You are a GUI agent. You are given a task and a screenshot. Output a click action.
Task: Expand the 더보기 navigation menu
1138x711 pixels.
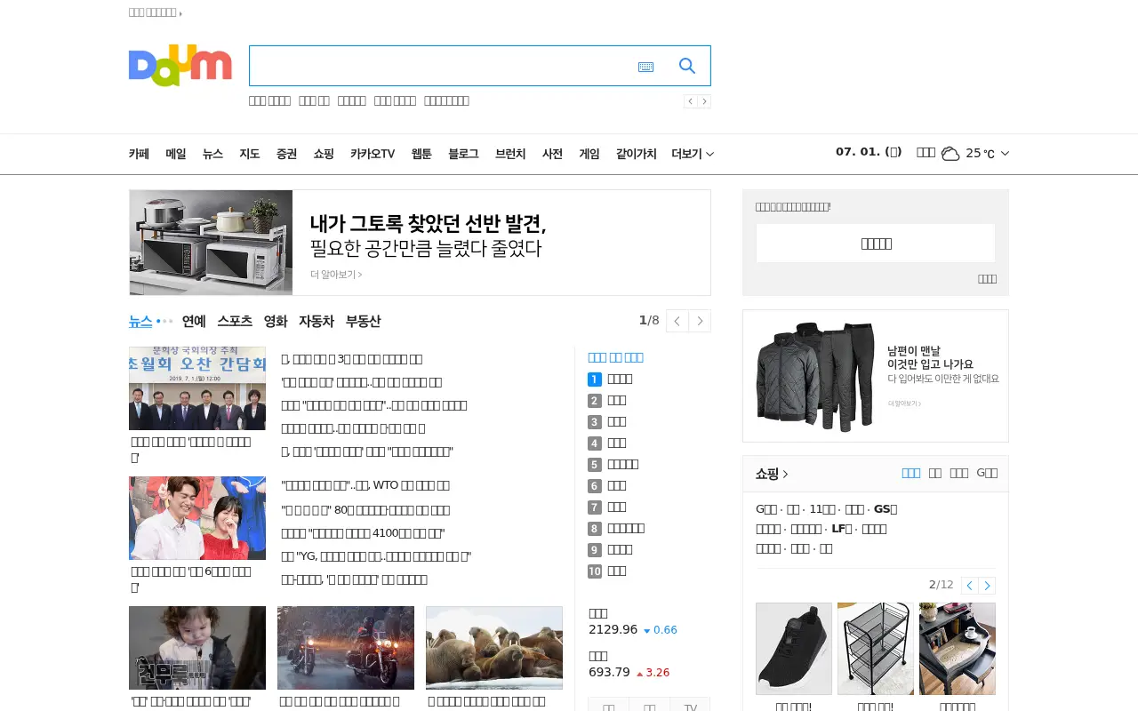[693, 154]
